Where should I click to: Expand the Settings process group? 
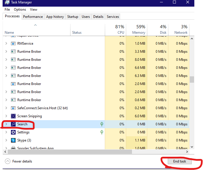tap(6, 132)
